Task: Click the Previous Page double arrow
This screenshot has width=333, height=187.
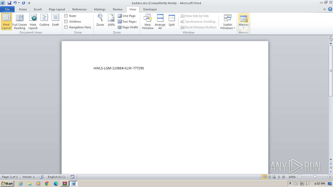Action: tap(331, 164)
